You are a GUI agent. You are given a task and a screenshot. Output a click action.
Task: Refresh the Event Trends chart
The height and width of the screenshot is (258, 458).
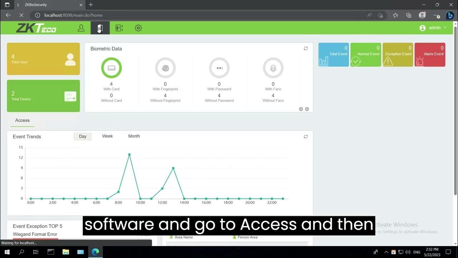[x=306, y=137]
